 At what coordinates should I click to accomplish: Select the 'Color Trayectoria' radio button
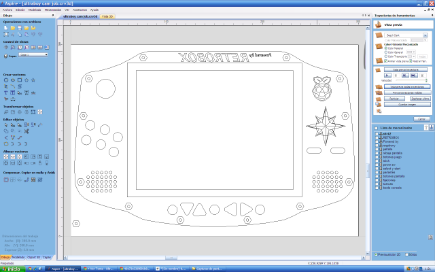385,56
